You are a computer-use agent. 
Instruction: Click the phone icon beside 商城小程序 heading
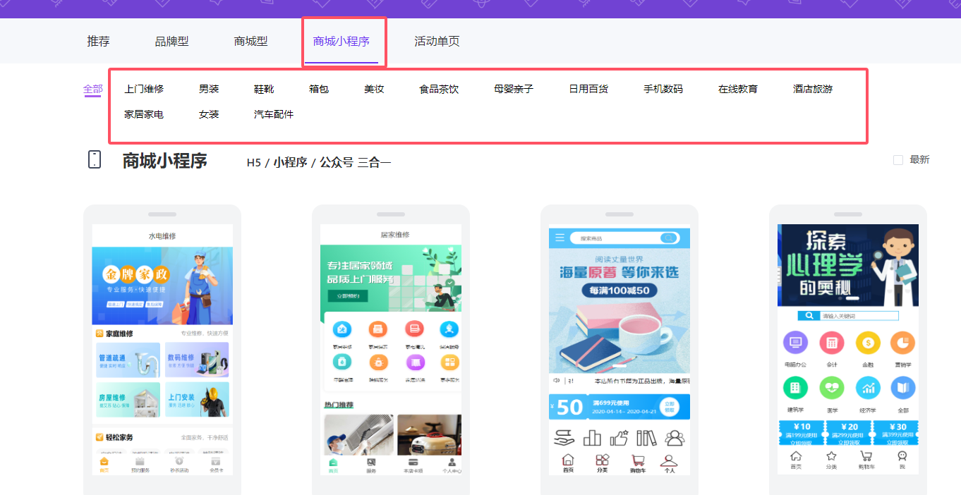(x=95, y=159)
